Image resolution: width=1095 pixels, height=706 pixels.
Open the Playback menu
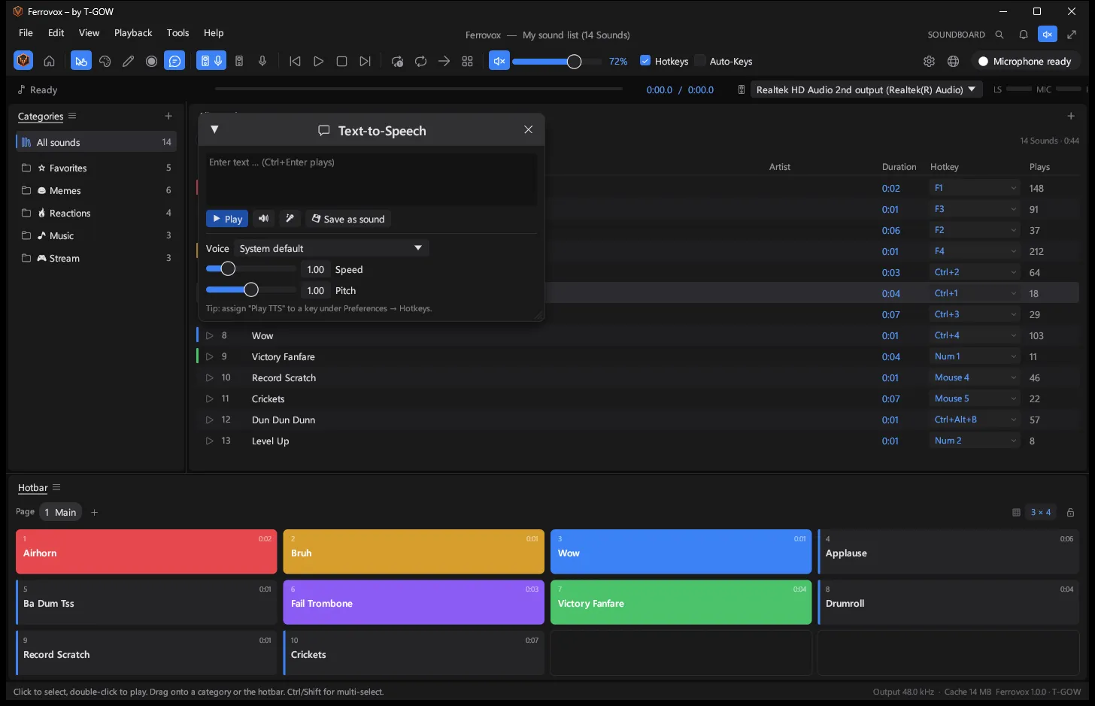[133, 33]
